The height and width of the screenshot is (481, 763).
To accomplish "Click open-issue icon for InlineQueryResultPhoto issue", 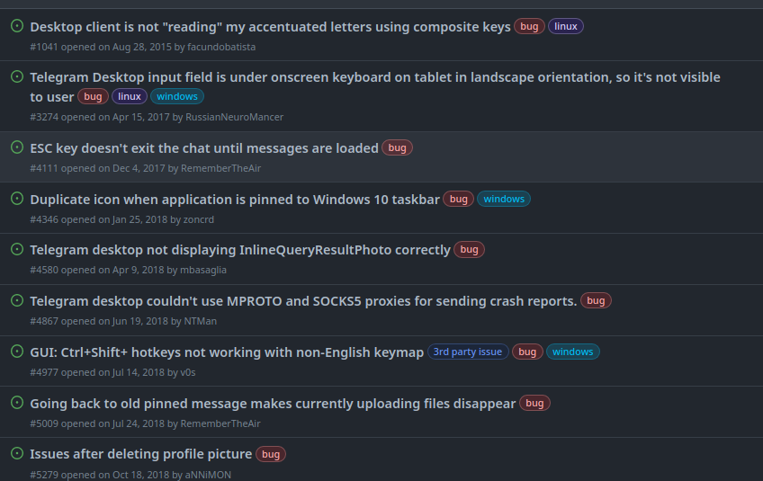I will pyautogui.click(x=16, y=250).
